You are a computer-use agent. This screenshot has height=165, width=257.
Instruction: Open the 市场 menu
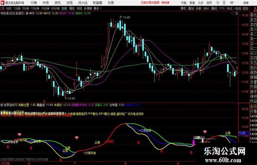(46, 3)
